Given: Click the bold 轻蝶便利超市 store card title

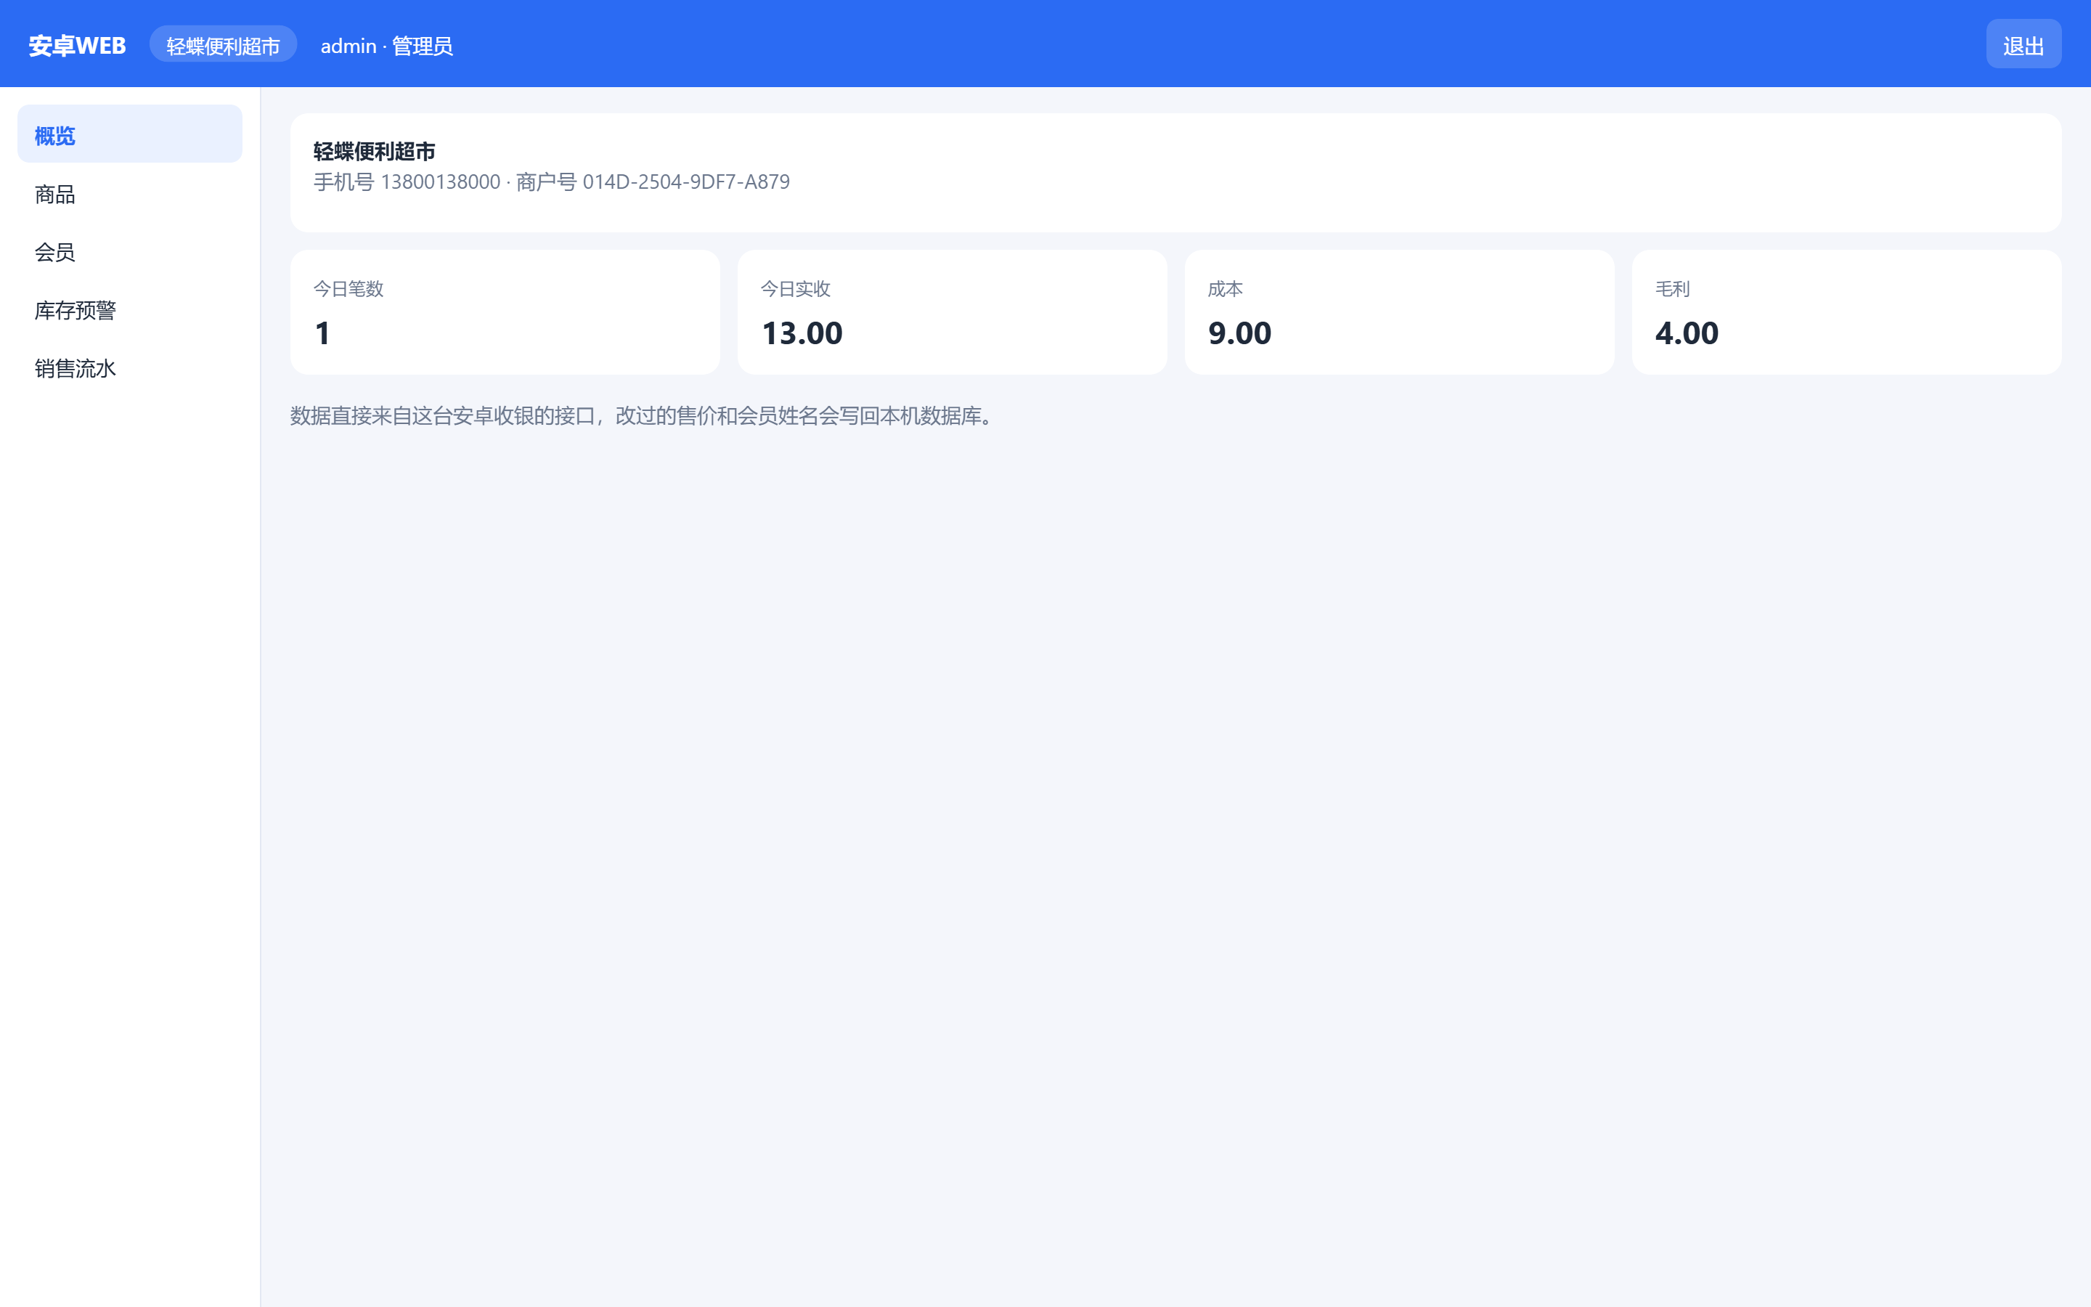Looking at the screenshot, I should tap(374, 151).
